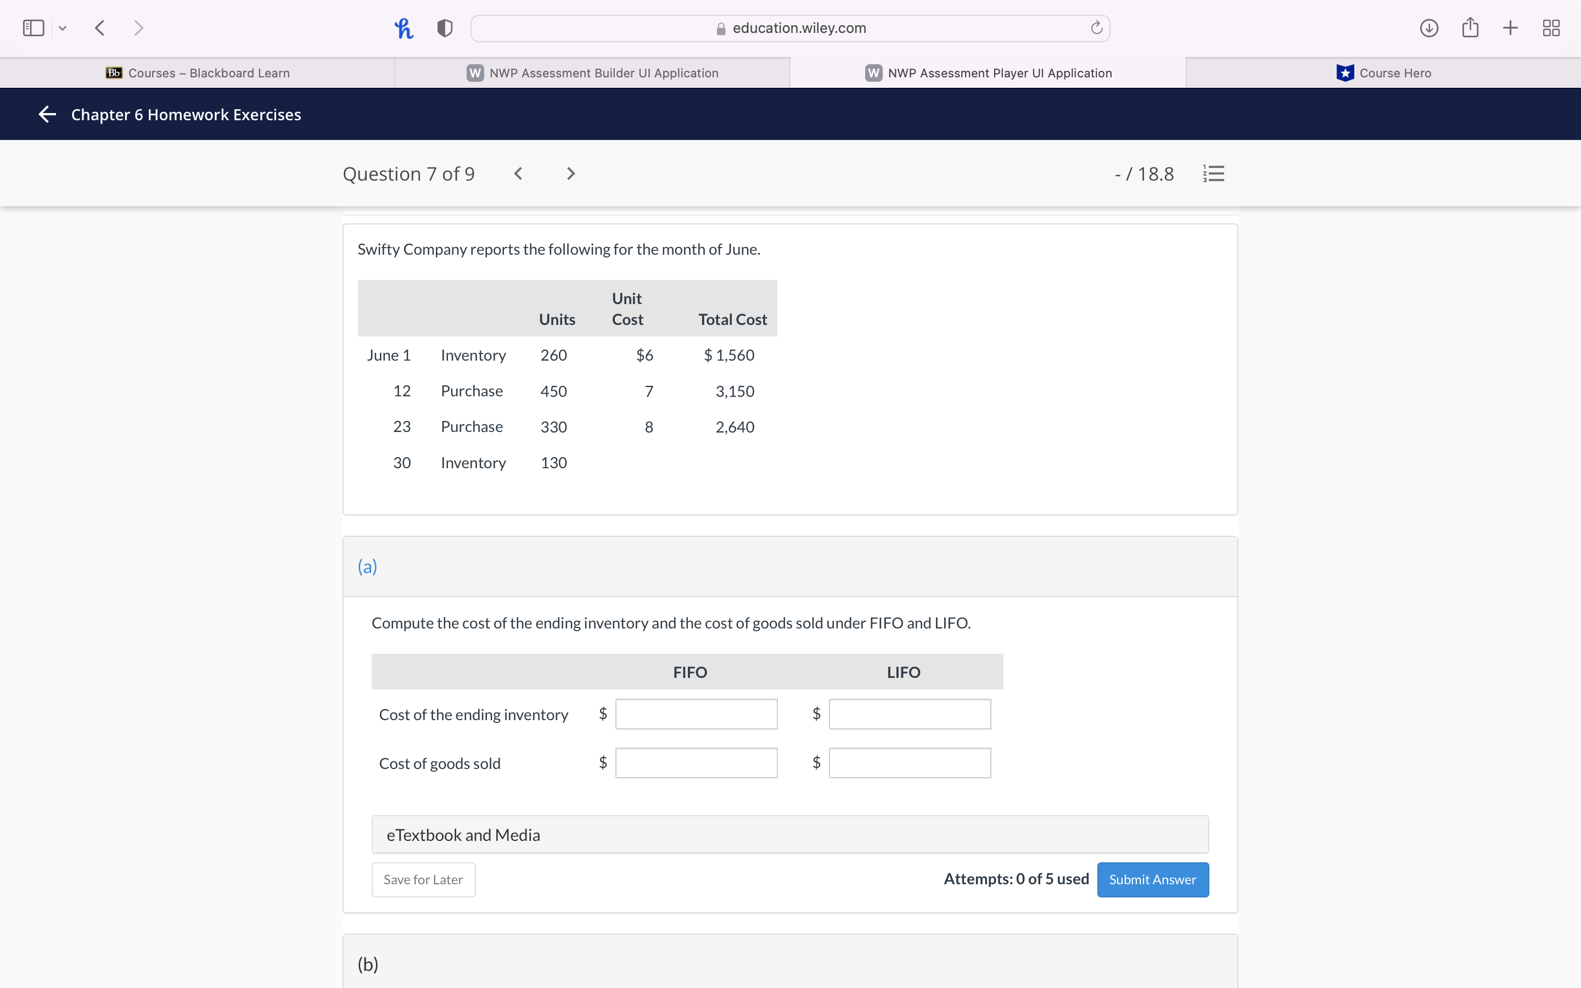Screen dimensions: 1581x988
Task: Show the tab overview grid icon
Action: coord(1551,28)
